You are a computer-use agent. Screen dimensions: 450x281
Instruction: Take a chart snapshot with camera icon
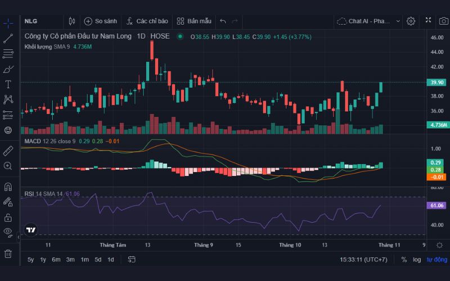[x=443, y=21]
